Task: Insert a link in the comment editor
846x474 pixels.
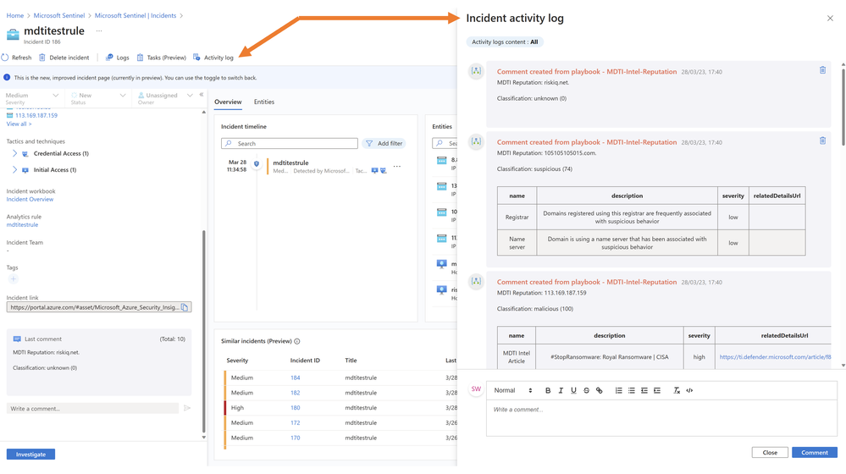Action: click(x=599, y=390)
